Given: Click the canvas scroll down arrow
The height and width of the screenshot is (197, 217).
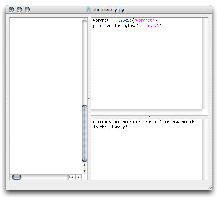Looking at the screenshot, I should pos(85,171).
